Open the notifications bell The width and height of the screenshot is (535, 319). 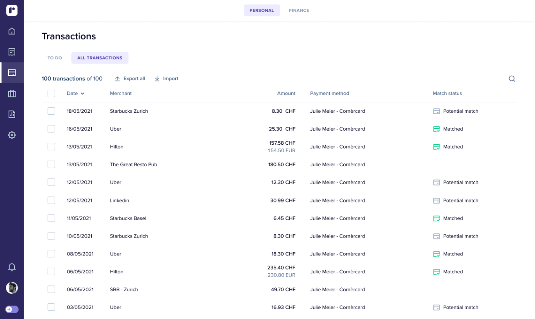pyautogui.click(x=12, y=267)
